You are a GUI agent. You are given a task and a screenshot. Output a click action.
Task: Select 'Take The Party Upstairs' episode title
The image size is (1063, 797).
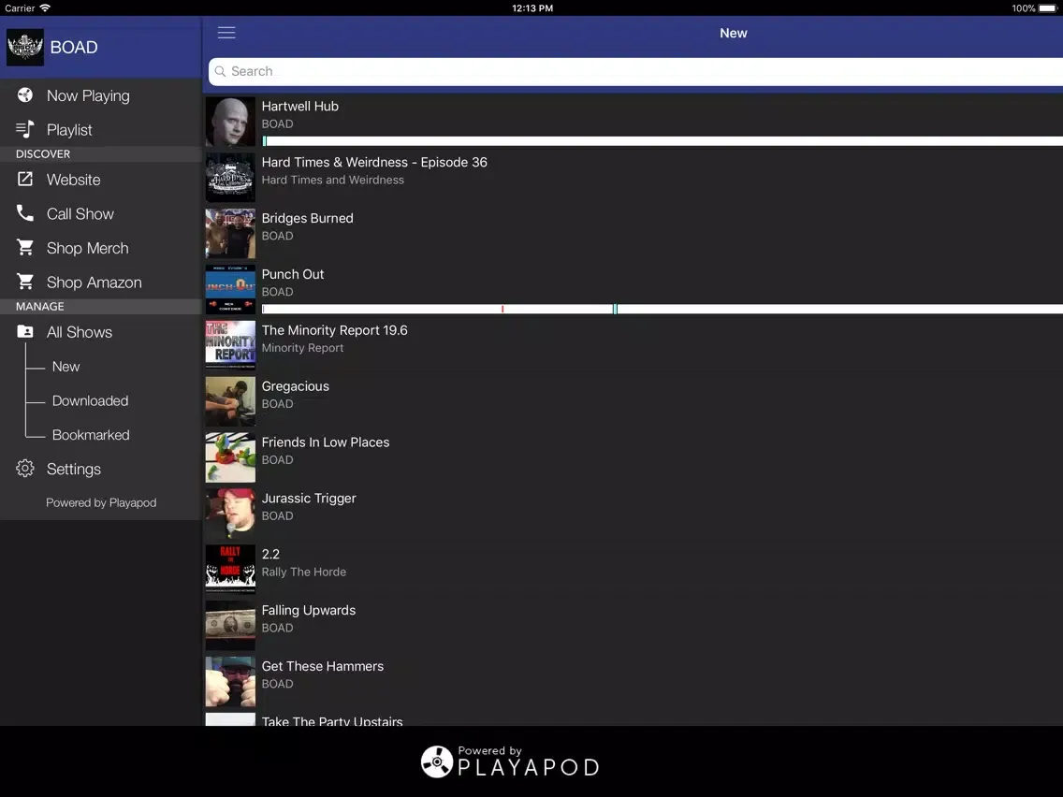332,721
